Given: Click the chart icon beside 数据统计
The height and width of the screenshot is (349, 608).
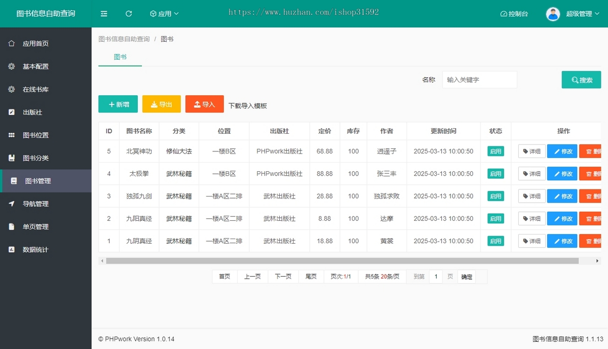Looking at the screenshot, I should click(x=12, y=250).
